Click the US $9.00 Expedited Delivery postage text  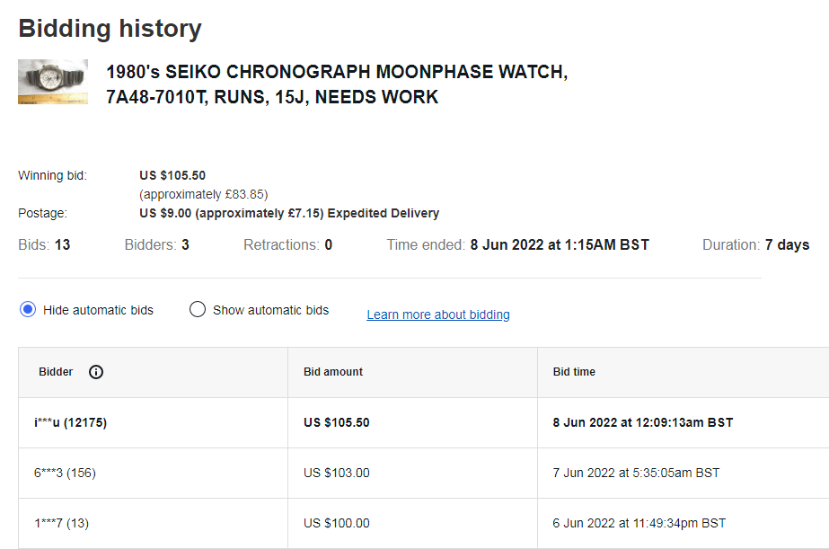coord(289,213)
